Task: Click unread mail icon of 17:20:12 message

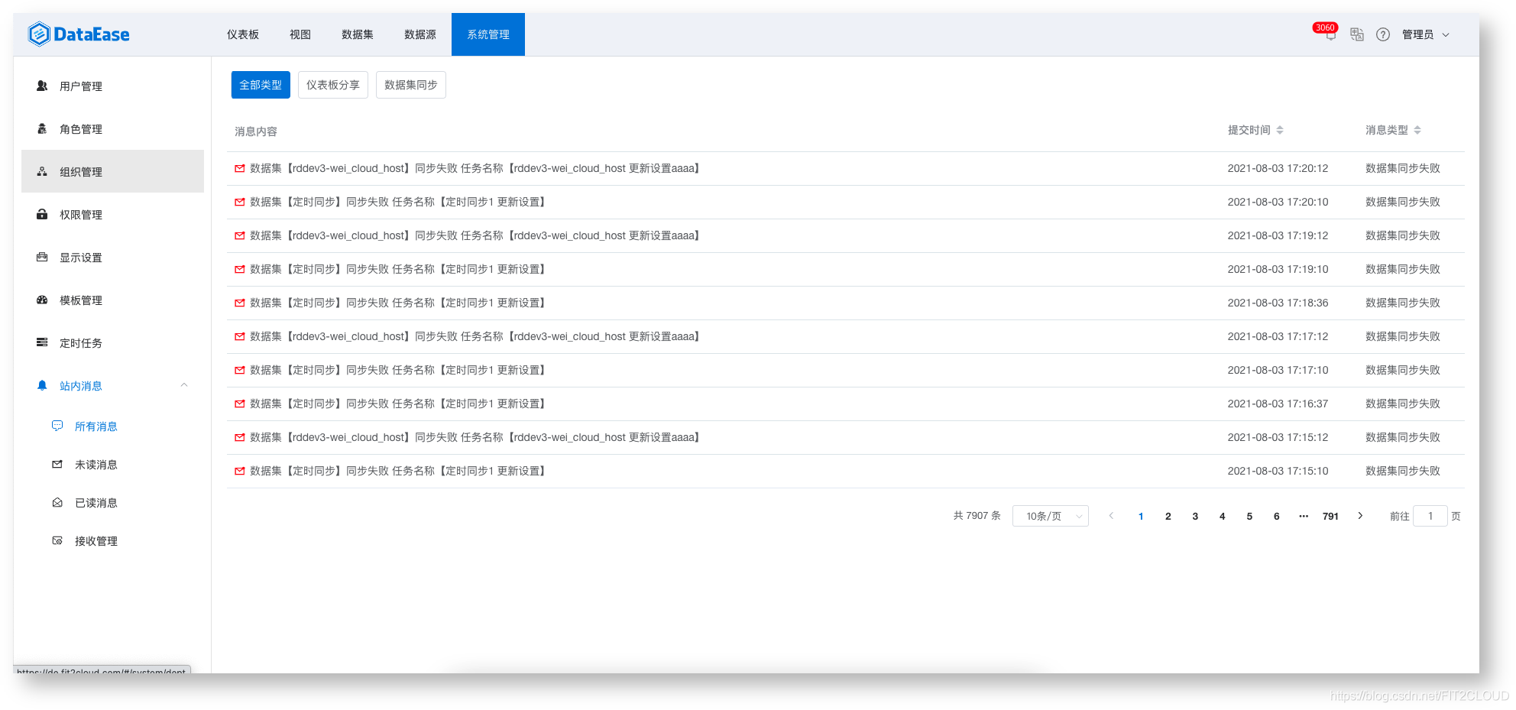Action: pyautogui.click(x=240, y=168)
